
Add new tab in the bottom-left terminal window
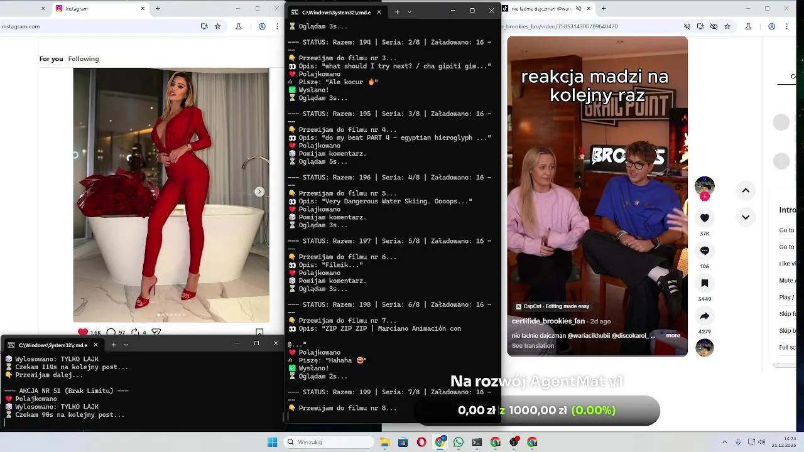pos(114,345)
